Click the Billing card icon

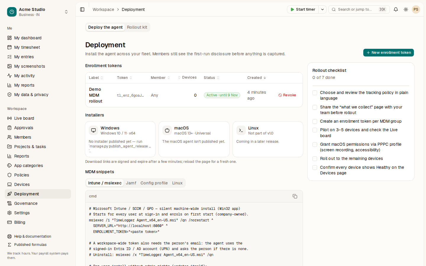coord(9,222)
